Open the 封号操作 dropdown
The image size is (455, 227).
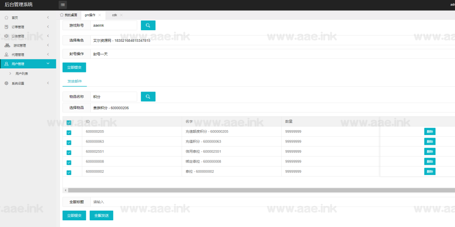(x=267, y=54)
